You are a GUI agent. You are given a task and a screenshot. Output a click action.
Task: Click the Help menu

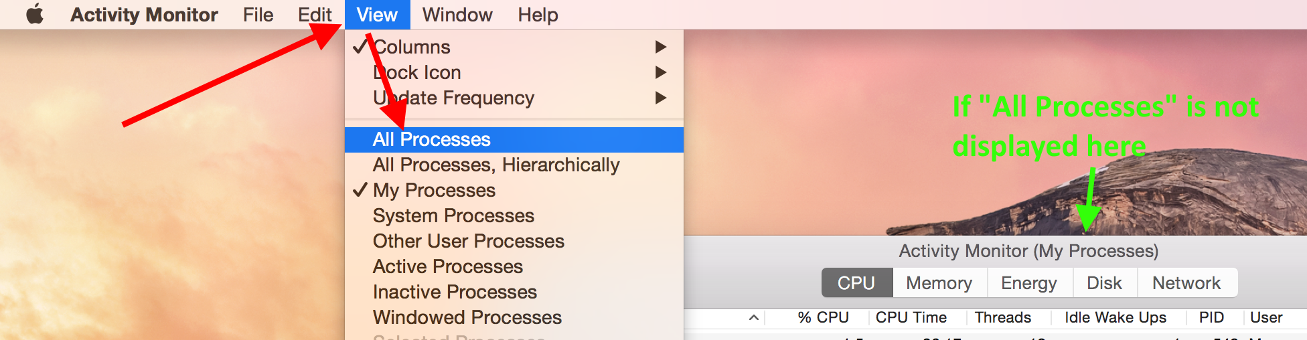[538, 15]
